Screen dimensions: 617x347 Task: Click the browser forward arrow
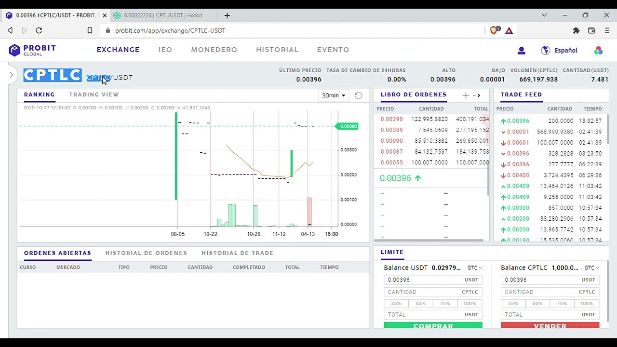click(x=25, y=30)
